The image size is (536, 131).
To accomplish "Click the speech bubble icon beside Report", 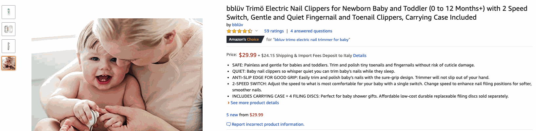I will (x=228, y=124).
